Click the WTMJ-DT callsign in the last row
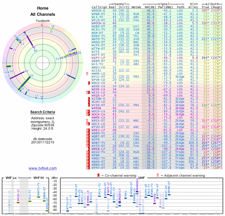 [98, 168]
